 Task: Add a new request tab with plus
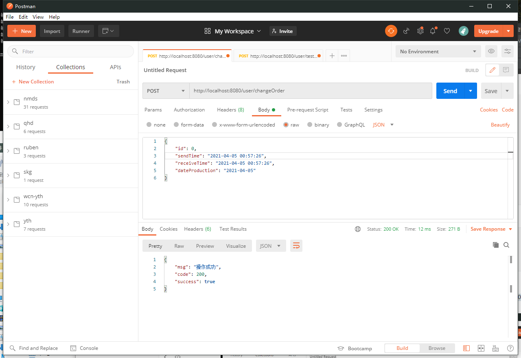pyautogui.click(x=332, y=56)
